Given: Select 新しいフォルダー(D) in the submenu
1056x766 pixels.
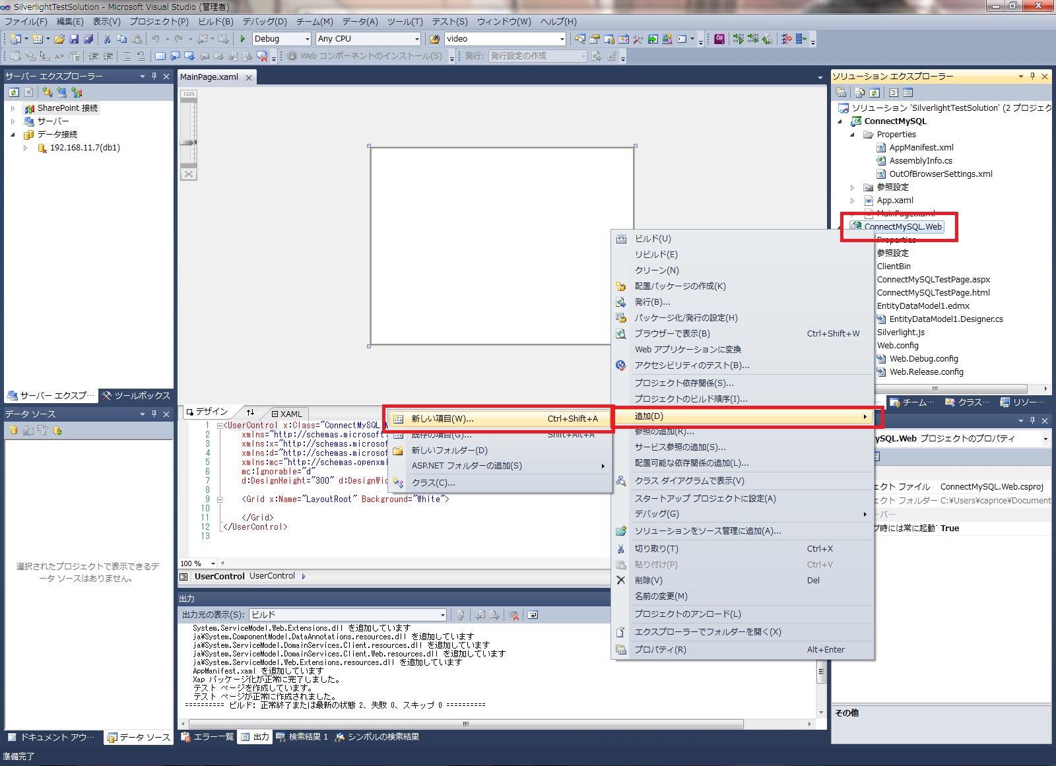Looking at the screenshot, I should pos(500,451).
